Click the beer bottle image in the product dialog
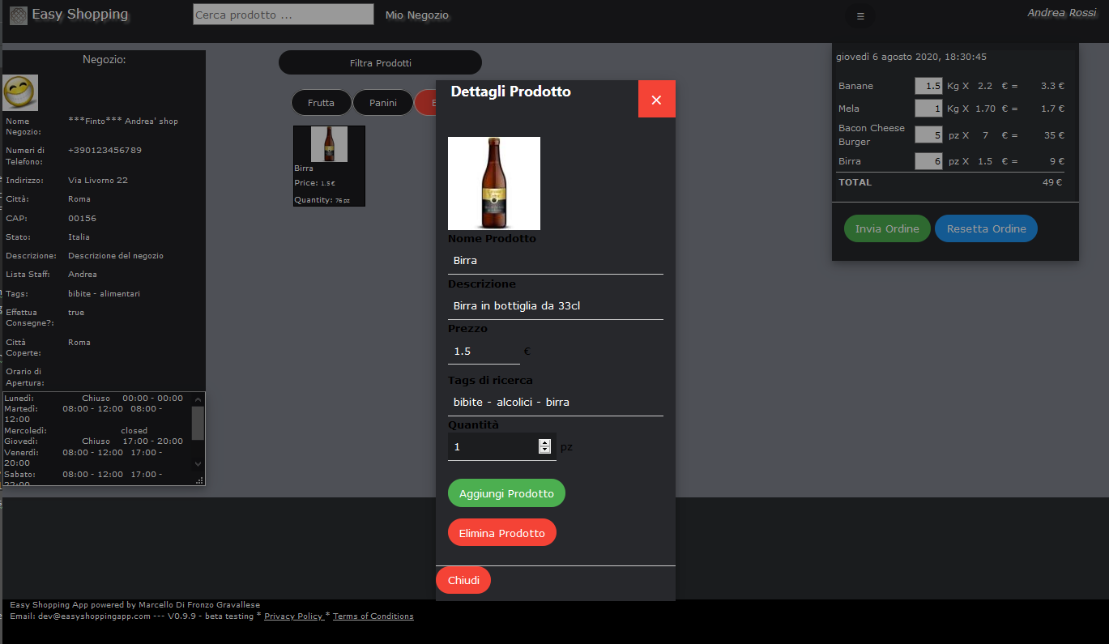This screenshot has height=644, width=1109. click(494, 183)
